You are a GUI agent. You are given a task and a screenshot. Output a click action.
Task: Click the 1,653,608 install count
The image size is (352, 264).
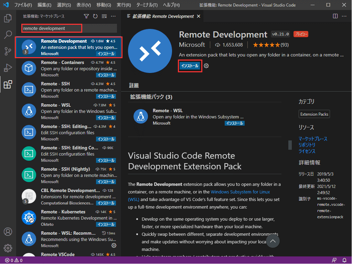(x=229, y=45)
